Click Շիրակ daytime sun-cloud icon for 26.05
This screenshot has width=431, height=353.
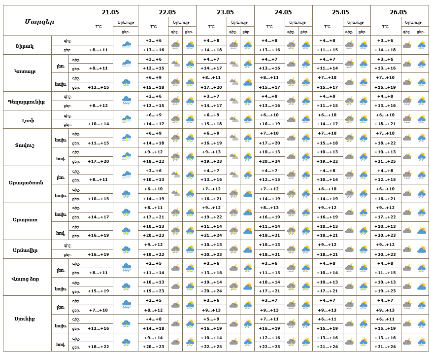click(x=422, y=45)
